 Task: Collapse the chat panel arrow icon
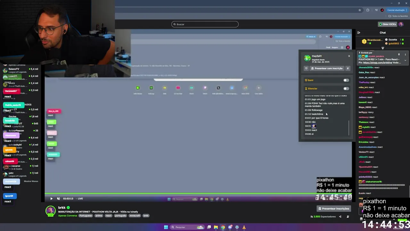pyautogui.click(x=359, y=32)
